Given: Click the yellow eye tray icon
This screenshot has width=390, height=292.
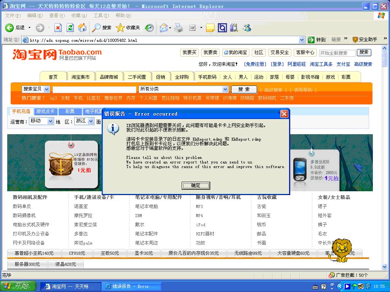Looking at the screenshot, I should [x=361, y=286].
